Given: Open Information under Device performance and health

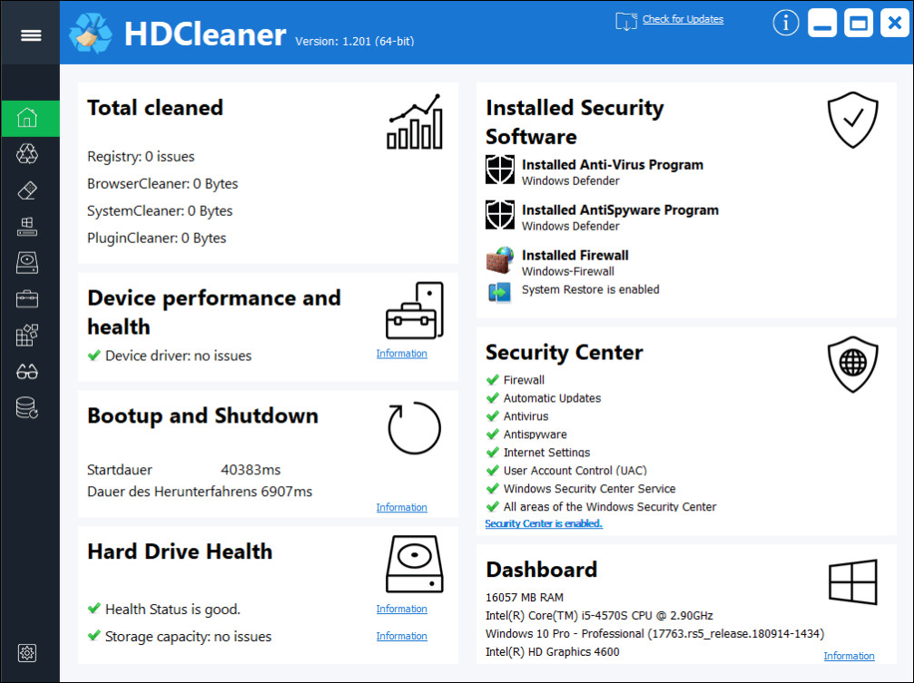Looking at the screenshot, I should [401, 353].
